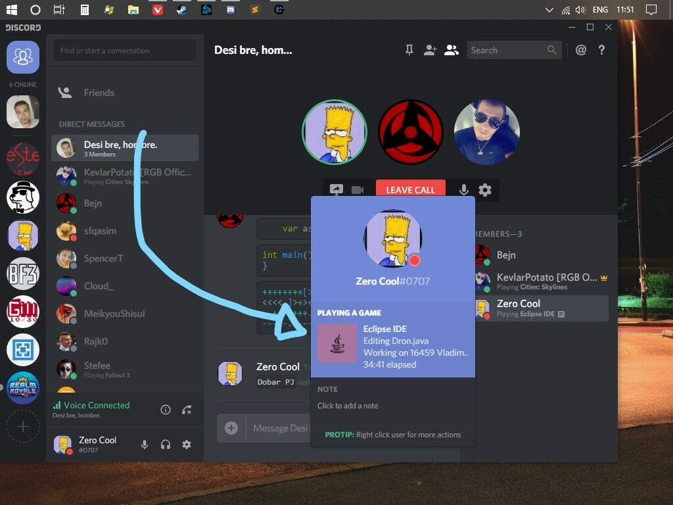Open the eSte server icon
Screen dimensions: 673x505
23,158
